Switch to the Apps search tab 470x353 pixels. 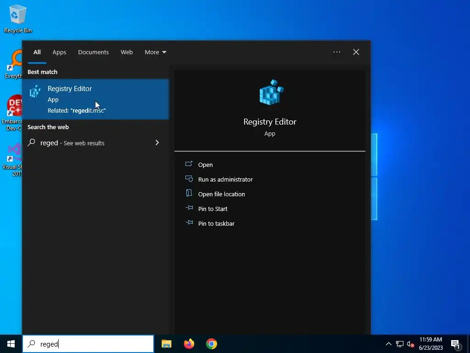tap(59, 52)
